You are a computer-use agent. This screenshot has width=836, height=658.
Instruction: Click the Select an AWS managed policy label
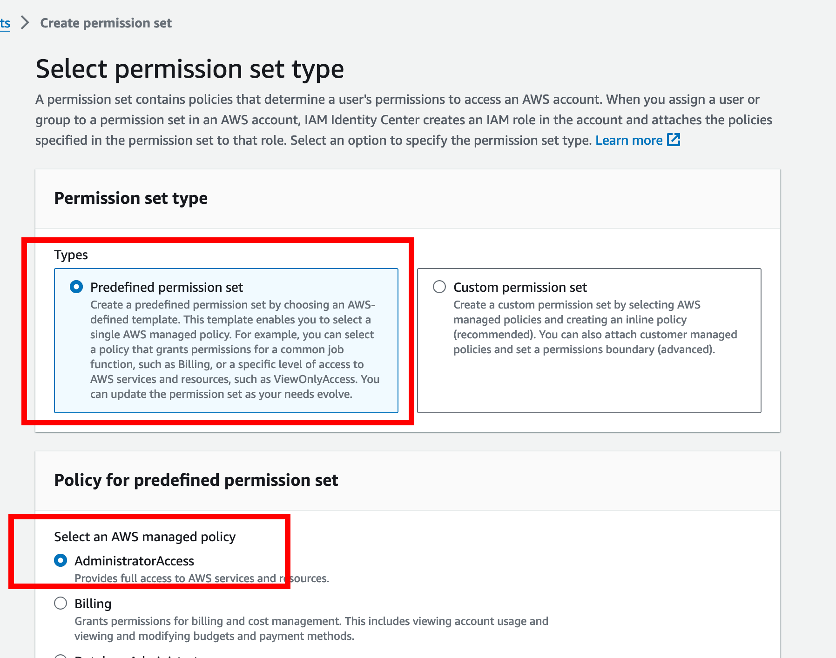tap(145, 537)
